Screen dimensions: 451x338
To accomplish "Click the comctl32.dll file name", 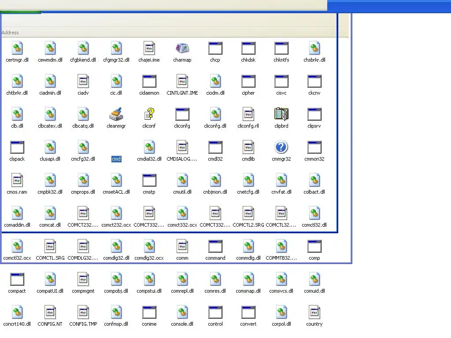I will [314, 225].
